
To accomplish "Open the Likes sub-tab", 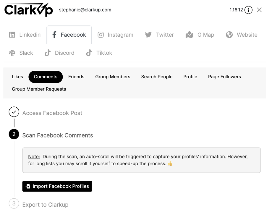I will click(x=17, y=77).
